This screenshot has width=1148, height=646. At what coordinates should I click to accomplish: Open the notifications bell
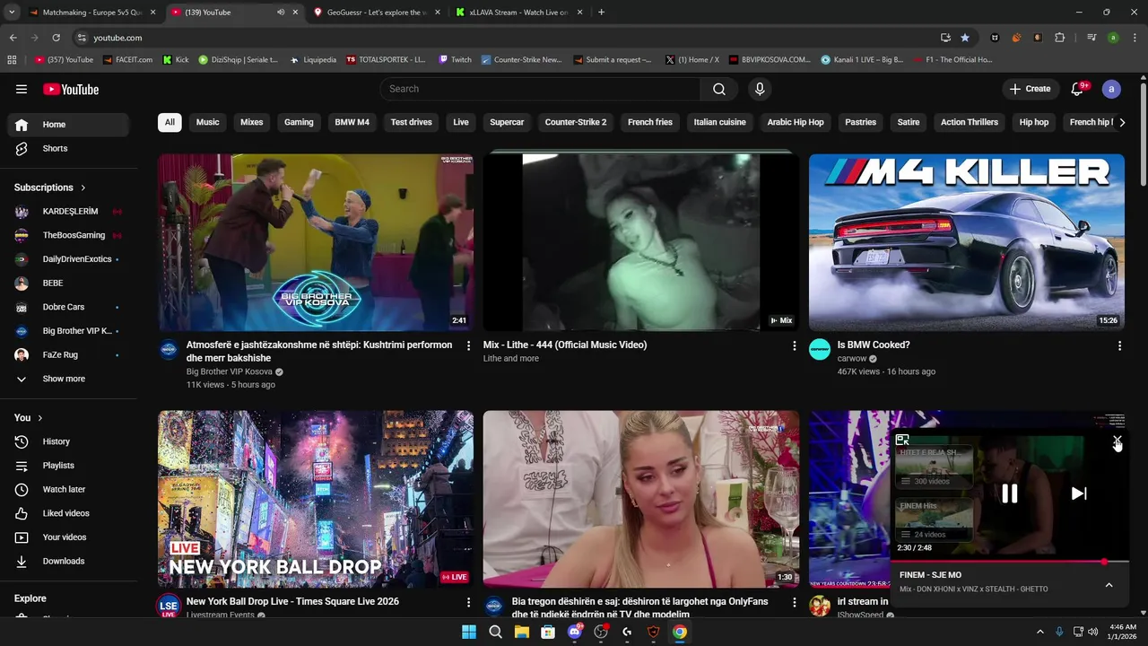click(1078, 89)
